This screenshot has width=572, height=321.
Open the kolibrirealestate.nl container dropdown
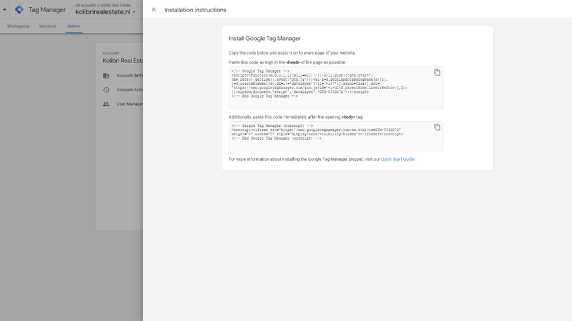(x=105, y=12)
